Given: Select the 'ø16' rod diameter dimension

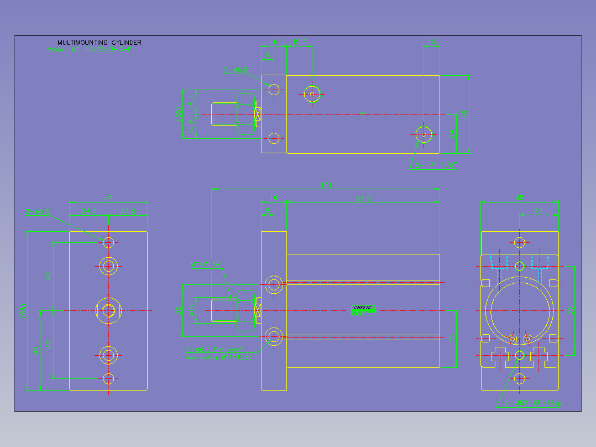Looking at the screenshot, I should pyautogui.click(x=191, y=310).
